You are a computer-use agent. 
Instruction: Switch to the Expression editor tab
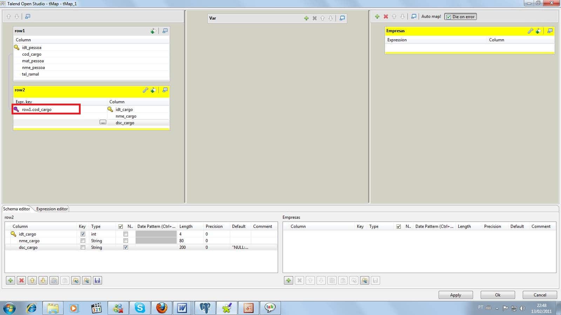tap(52, 209)
